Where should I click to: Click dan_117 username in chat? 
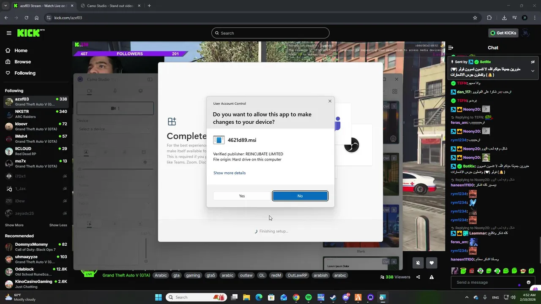(x=464, y=92)
